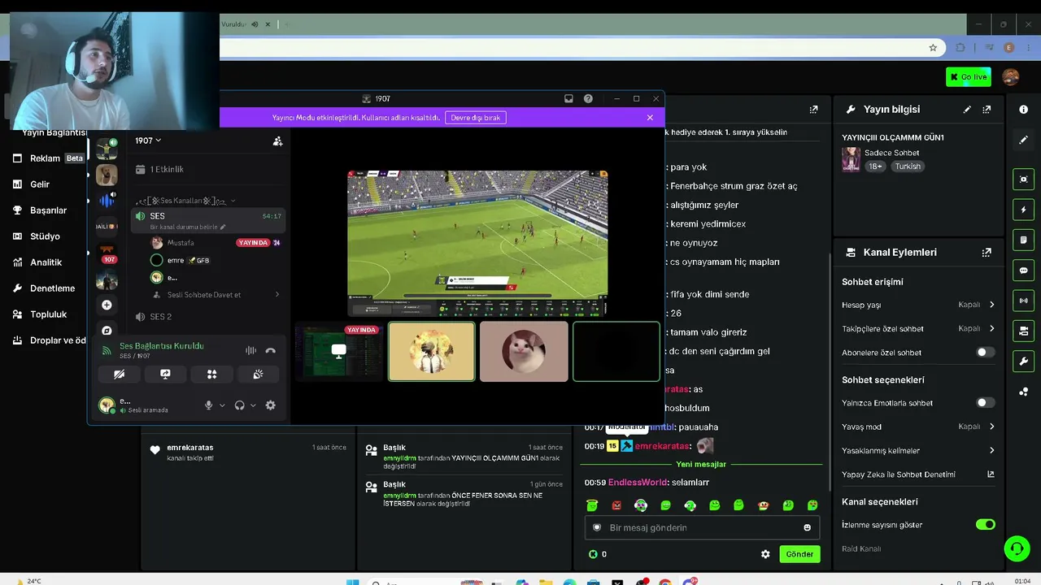Edit stream info with pencil icon
The image size is (1041, 585).
pos(967,110)
